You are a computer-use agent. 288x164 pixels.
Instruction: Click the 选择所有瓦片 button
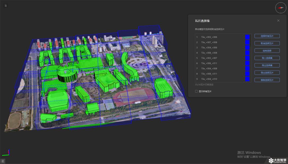pos(267,36)
